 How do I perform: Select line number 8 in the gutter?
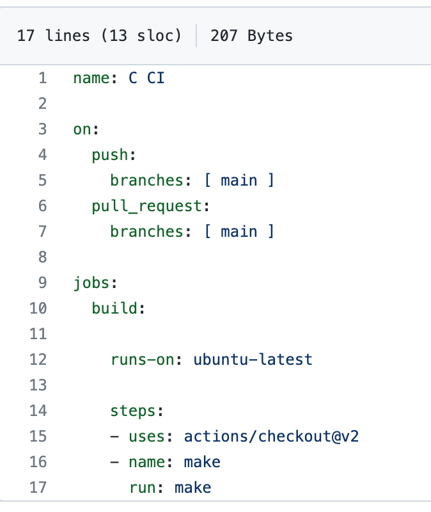(43, 257)
